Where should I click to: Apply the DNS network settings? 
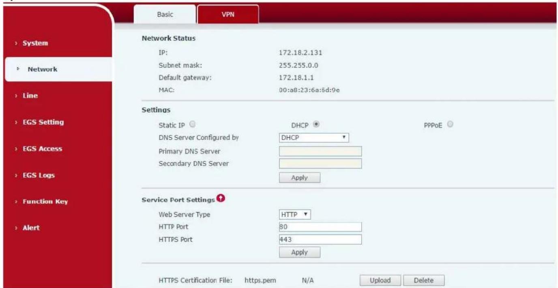tap(300, 178)
